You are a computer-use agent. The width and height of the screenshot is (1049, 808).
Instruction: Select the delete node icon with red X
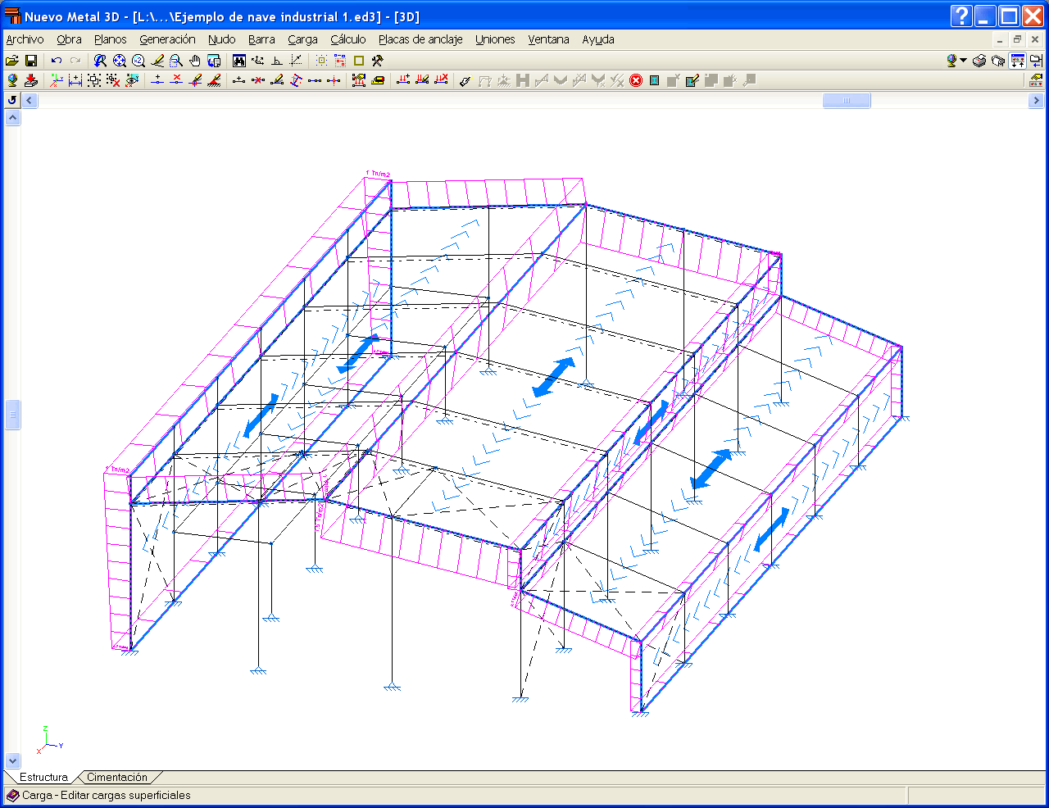click(176, 80)
